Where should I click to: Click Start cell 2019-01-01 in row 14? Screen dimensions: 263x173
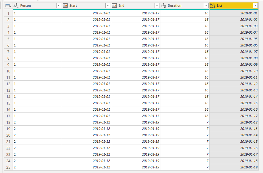pos(86,97)
